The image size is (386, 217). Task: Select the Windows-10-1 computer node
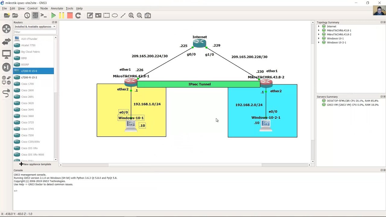(131, 126)
